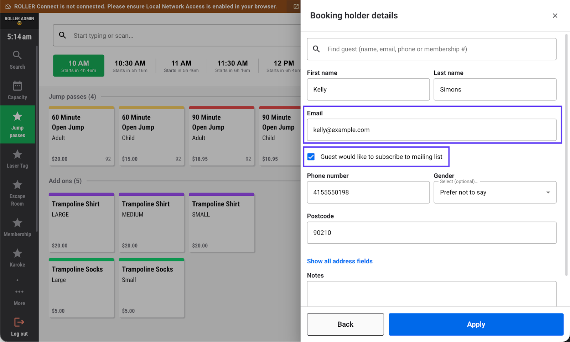
Task: Open the Membership category
Action: click(x=17, y=227)
